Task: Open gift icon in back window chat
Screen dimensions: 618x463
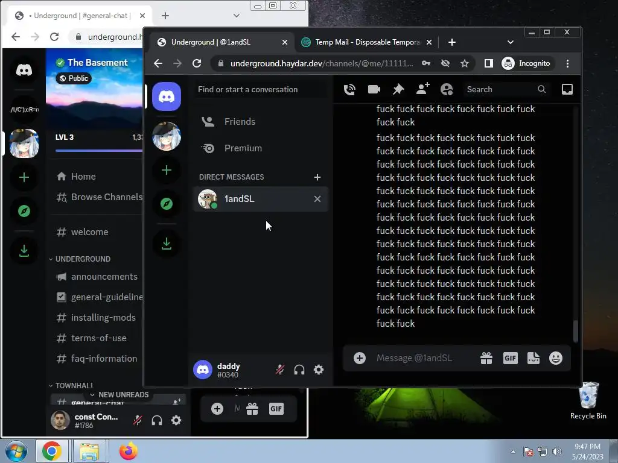Action: [252, 409]
